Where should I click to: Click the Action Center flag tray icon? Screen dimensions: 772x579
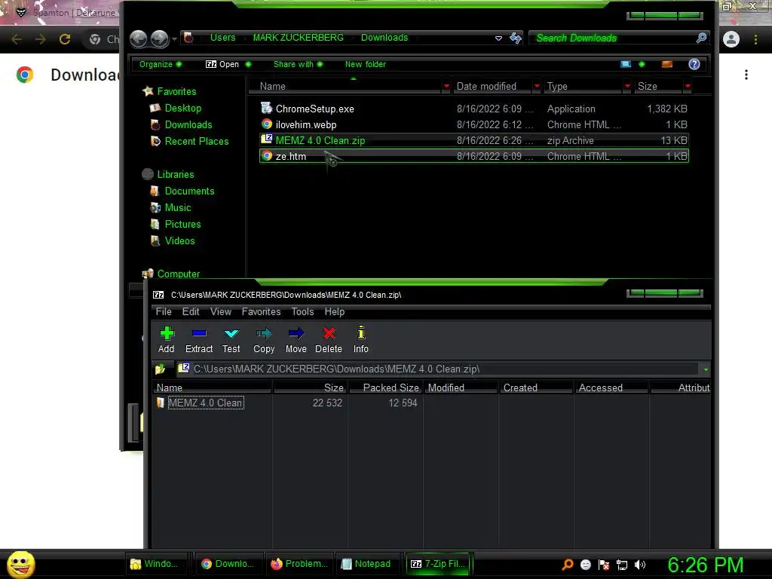click(x=604, y=565)
